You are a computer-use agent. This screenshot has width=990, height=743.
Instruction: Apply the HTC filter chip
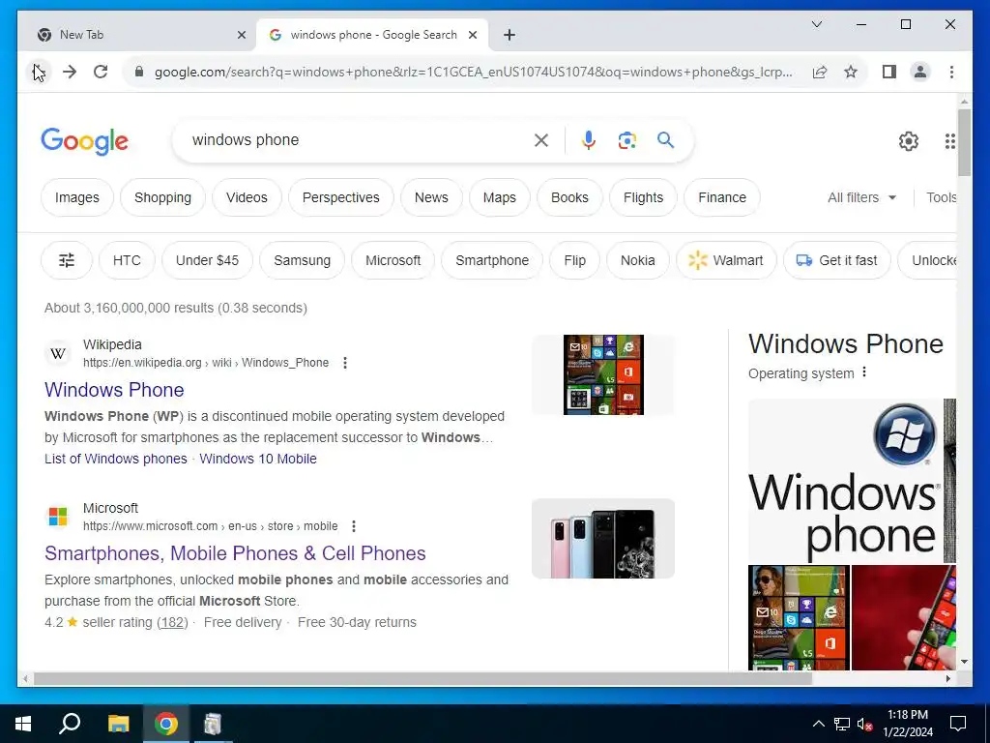point(127,260)
